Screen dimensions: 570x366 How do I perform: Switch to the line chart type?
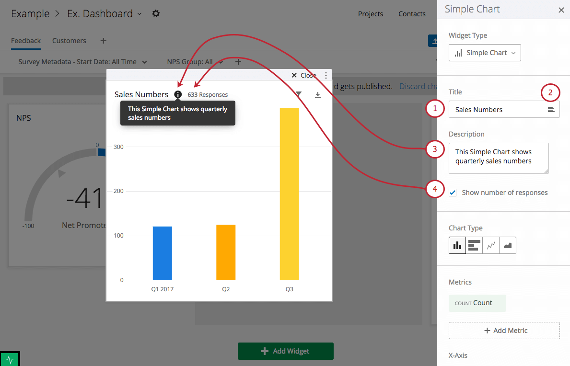tap(490, 245)
